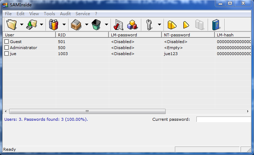Click the users group icon

[54, 25]
